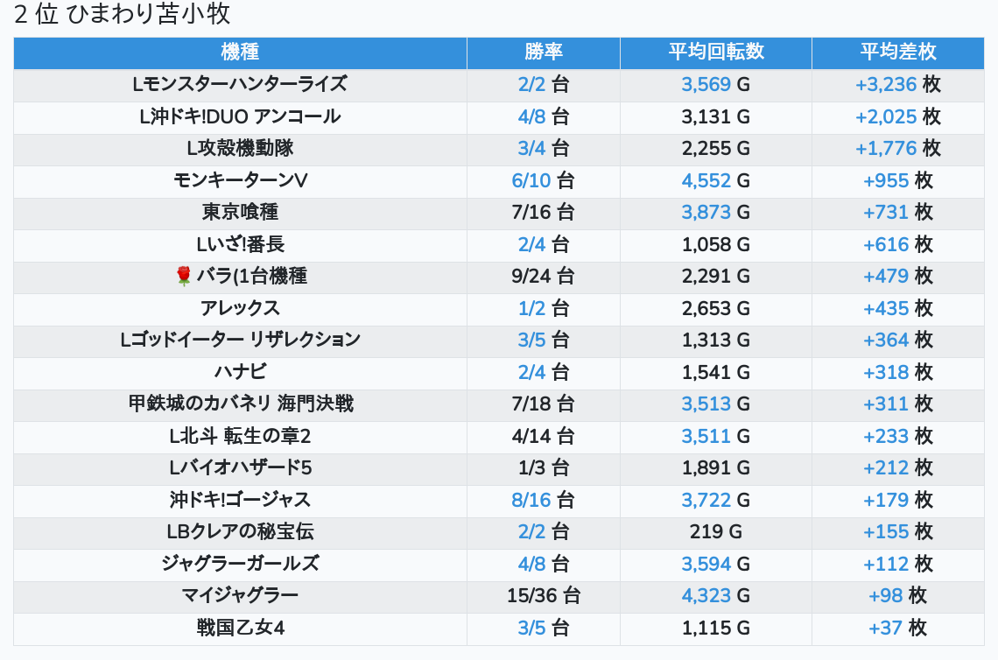This screenshot has height=660, width=998.
Task: Open 3,511 average spins for L北斗 転生の章2
Action: 706,437
